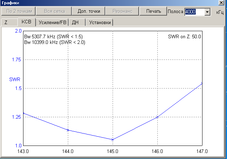Viewport: 227px width, 159px height.
Task: Click the SWR data point at 145.0
Action: 113,140
